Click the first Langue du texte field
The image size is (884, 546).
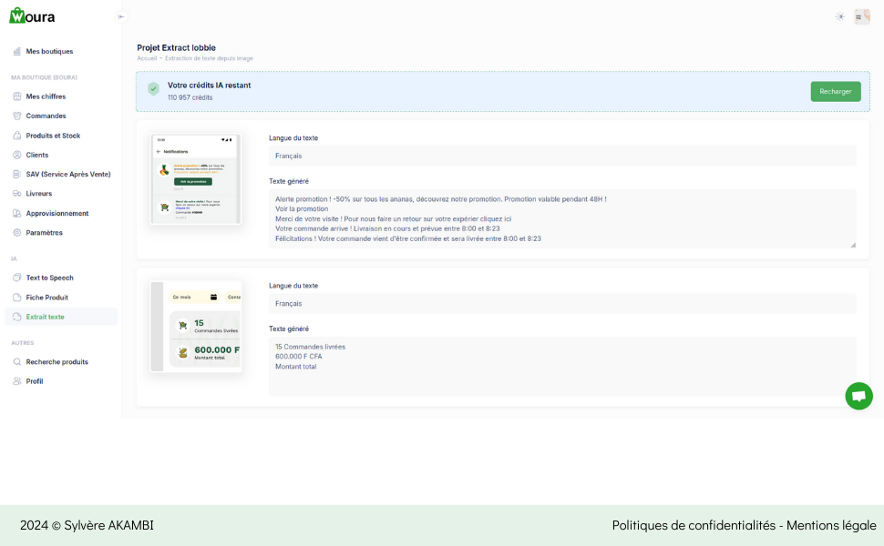[x=562, y=156]
